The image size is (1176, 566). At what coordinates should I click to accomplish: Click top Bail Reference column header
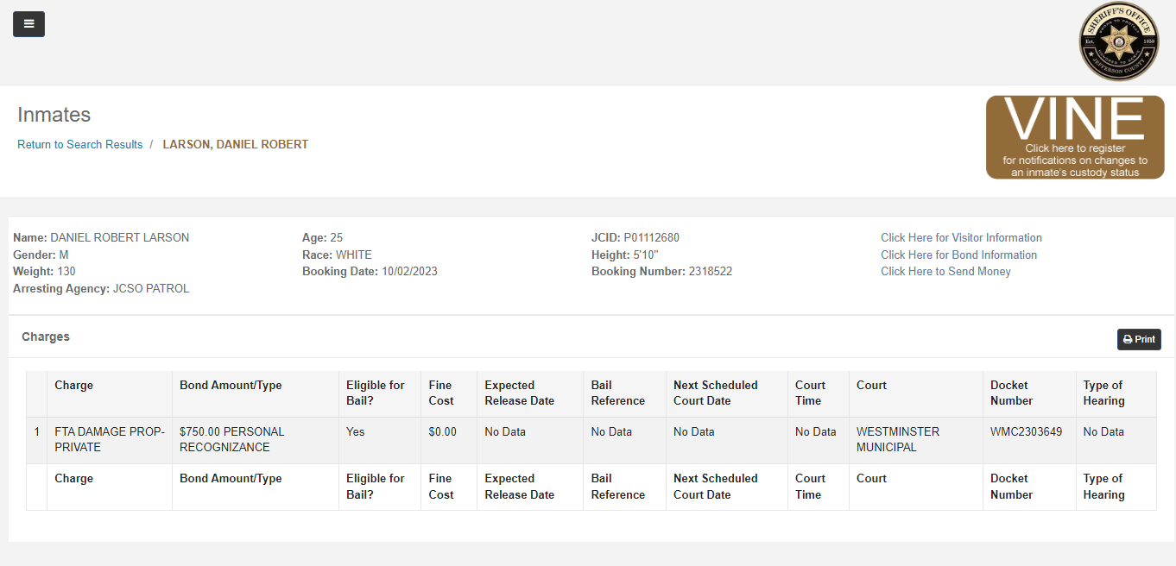pyautogui.click(x=625, y=393)
